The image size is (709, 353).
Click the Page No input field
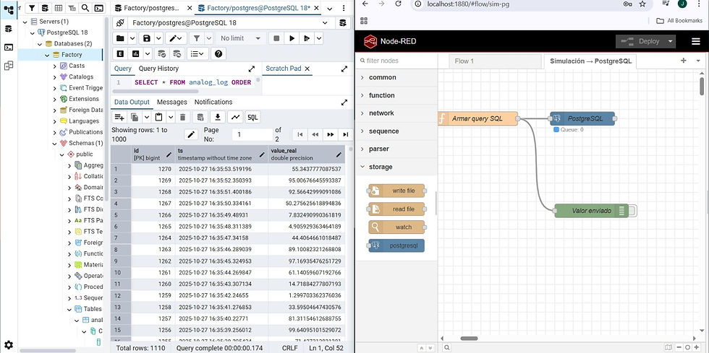coord(252,134)
